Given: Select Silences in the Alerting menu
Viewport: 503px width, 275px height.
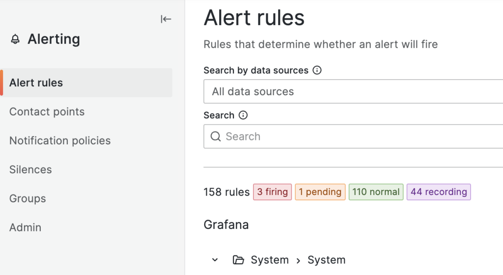Looking at the screenshot, I should pos(30,170).
